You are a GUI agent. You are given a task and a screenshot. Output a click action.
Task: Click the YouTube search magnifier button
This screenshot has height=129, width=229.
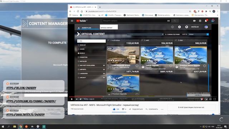(x=175, y=21)
